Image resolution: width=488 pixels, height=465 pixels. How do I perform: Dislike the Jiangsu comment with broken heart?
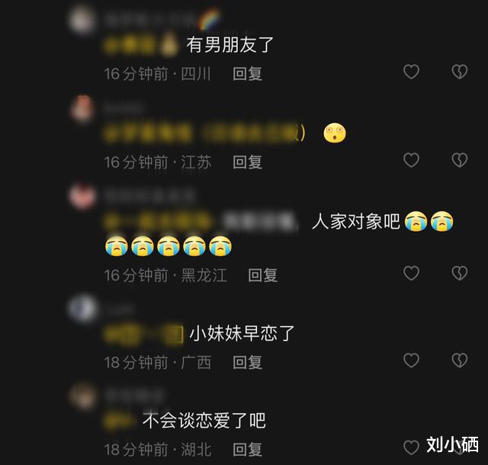tap(459, 160)
